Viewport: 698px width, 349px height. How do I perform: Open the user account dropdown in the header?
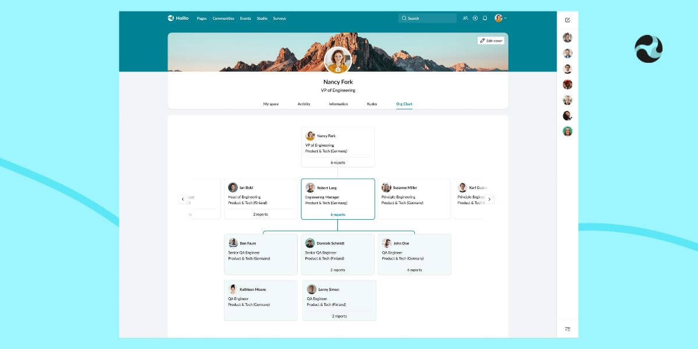(501, 18)
